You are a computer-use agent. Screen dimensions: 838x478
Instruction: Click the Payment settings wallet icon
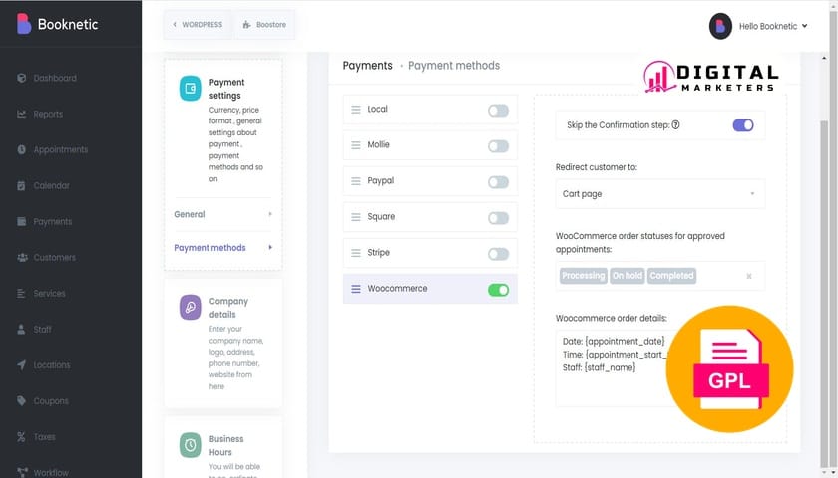click(191, 89)
